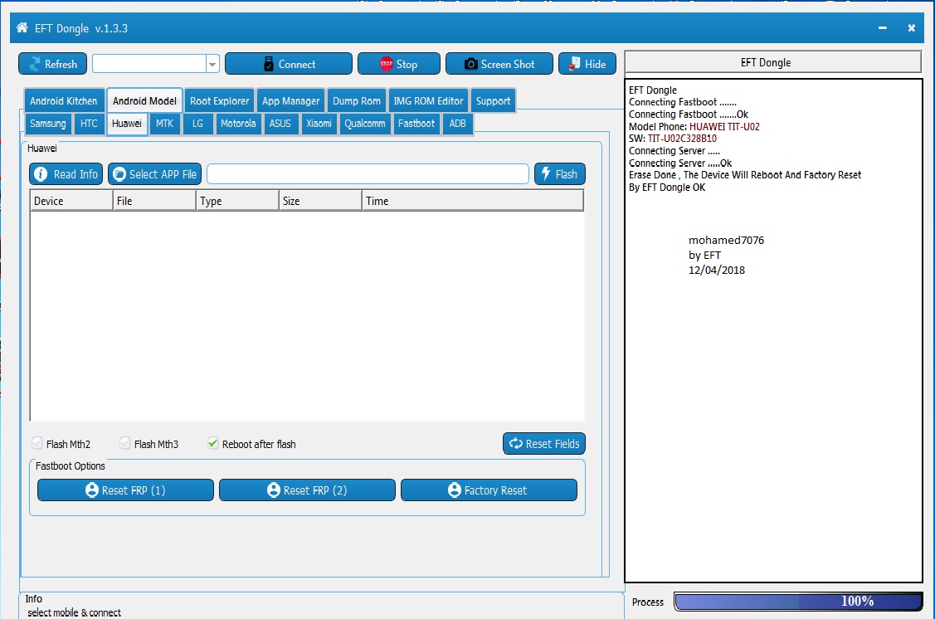Click Select APP File button
The height and width of the screenshot is (619, 935).
coord(154,174)
